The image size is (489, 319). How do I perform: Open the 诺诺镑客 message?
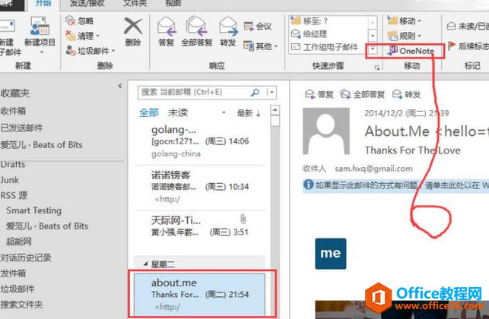[199, 188]
